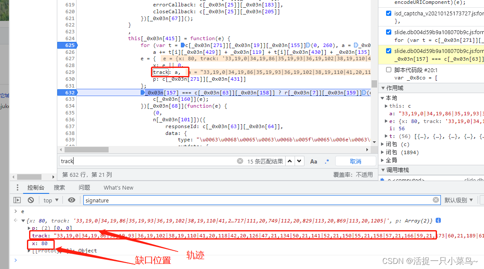Uncheck the isd_captcha breakpoint checkbox
This screenshot has height=269, width=484.
(x=389, y=14)
